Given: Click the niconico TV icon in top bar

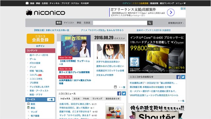Looking at the screenshot, I should point(27,3).
